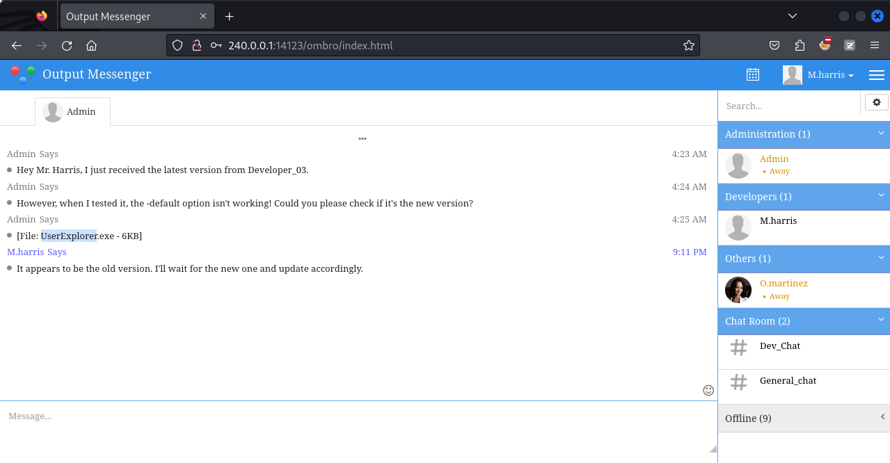Open the emoji smiley picker
Viewport: 890px width, 463px height.
click(x=708, y=390)
